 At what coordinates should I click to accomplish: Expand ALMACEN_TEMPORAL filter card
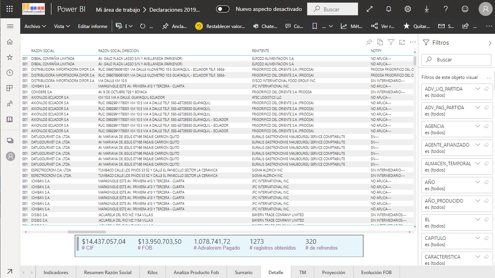(x=478, y=164)
